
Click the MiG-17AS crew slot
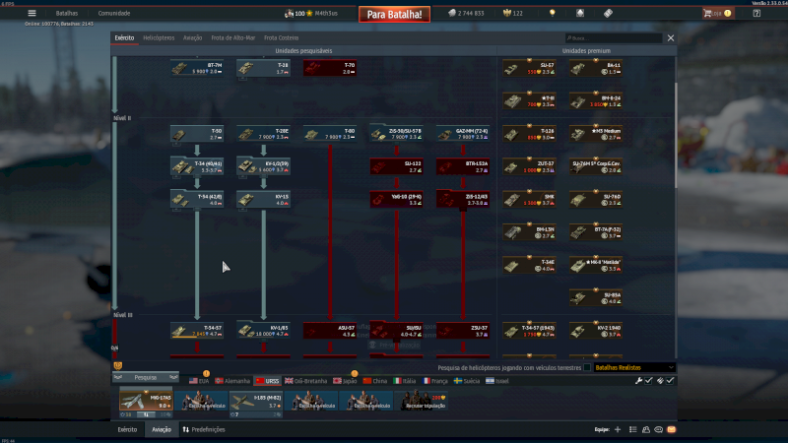[145, 401]
